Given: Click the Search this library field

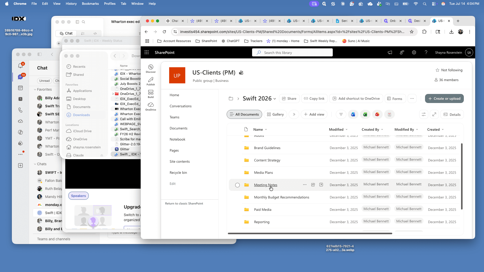Looking at the screenshot, I should [x=292, y=52].
